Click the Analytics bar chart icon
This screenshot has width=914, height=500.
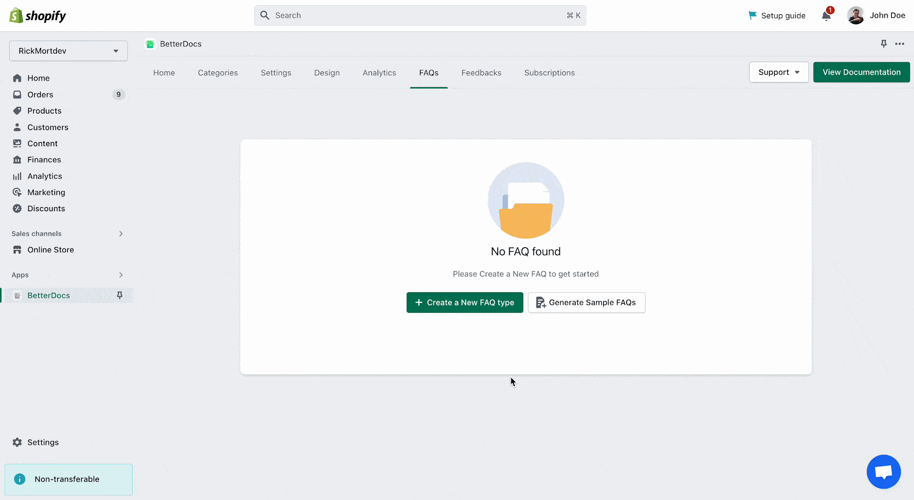[x=17, y=176]
